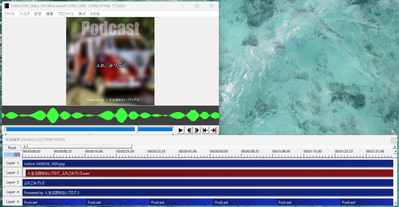Close the AviUtl main window
399x207 pixels.
click(x=212, y=6)
